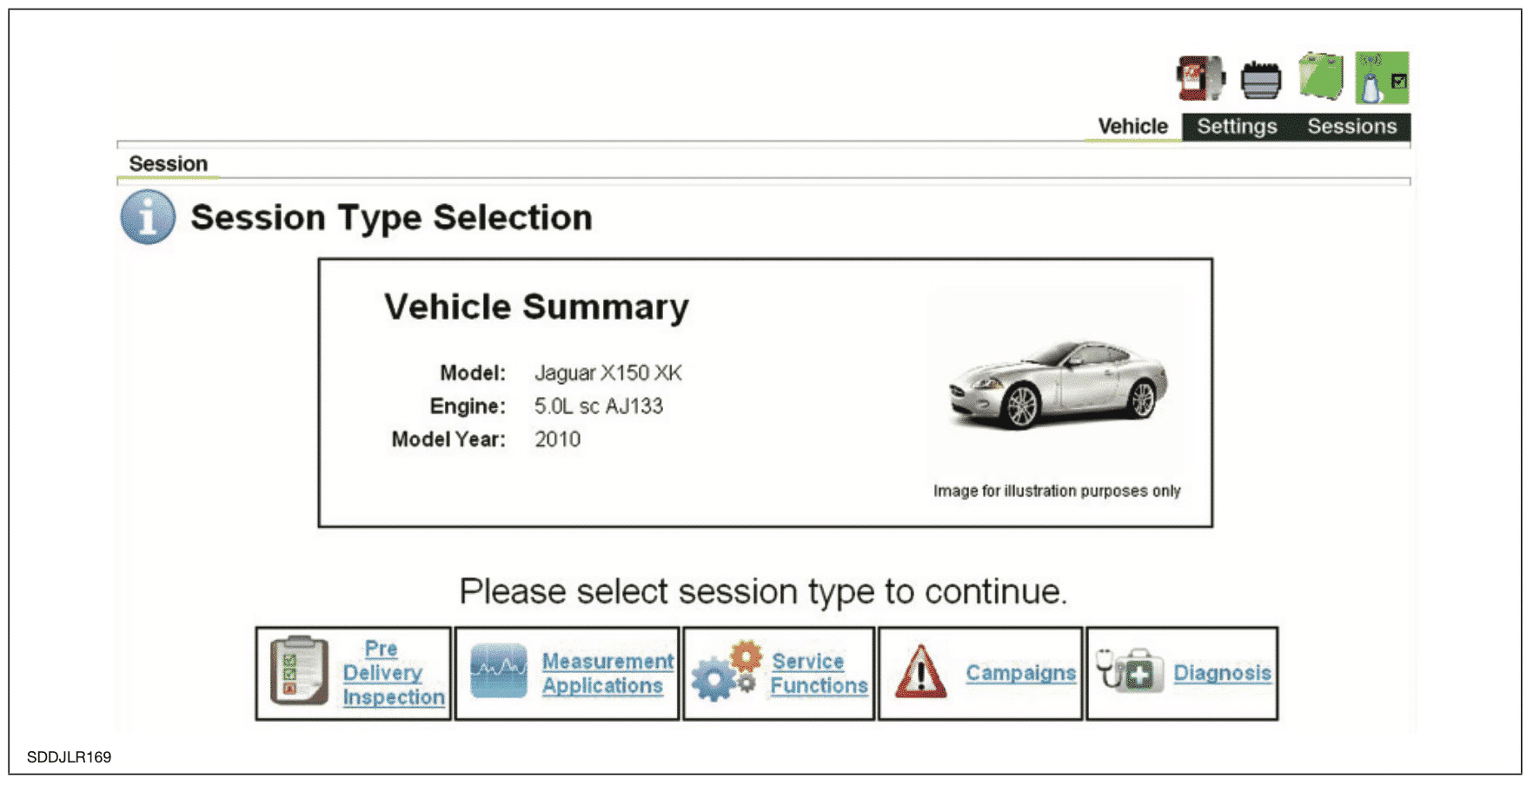Viewport: 1540px width, 792px height.
Task: Open the Sessions tab
Action: pos(1351,127)
